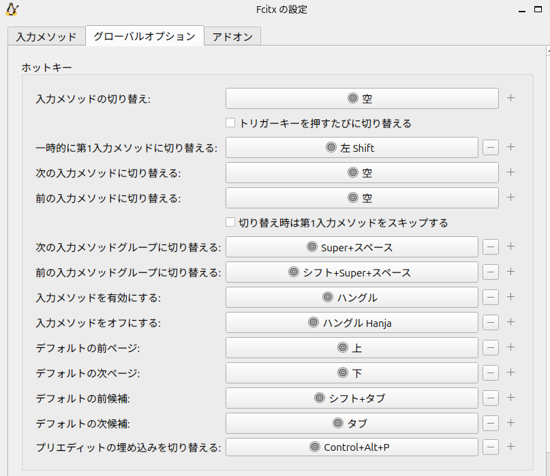The image size is (550, 476).
Task: Remove the 上 hotkey for デフォルトの前ページ
Action: (x=491, y=348)
